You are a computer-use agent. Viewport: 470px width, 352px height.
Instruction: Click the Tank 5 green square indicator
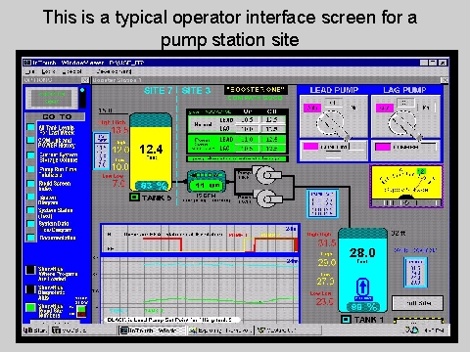(x=134, y=197)
